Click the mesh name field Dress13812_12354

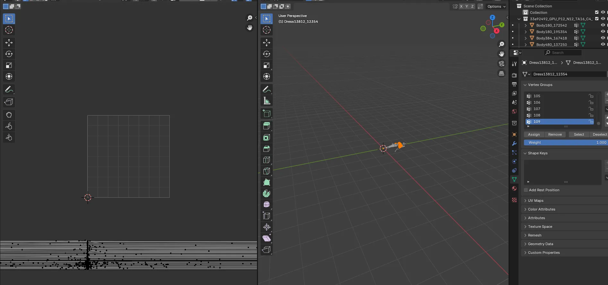(x=569, y=74)
